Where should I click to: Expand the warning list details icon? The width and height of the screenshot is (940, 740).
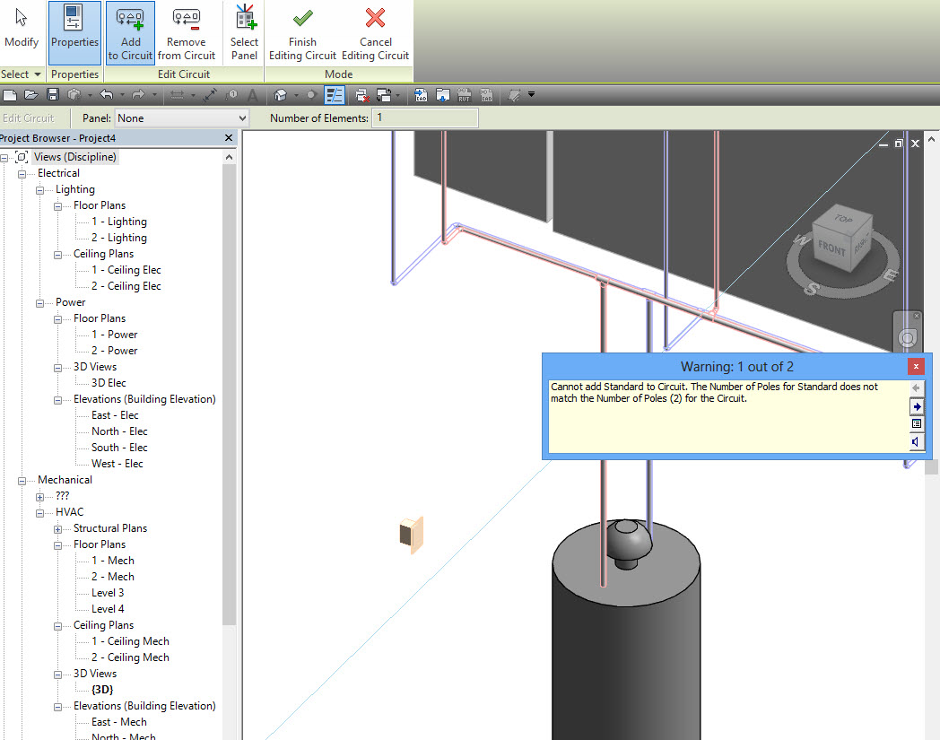point(917,423)
